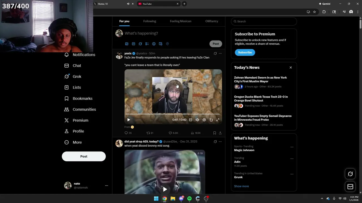Switch to the Feeling Mexican tab
Image resolution: width=362 pixels, height=203 pixels.
181,21
